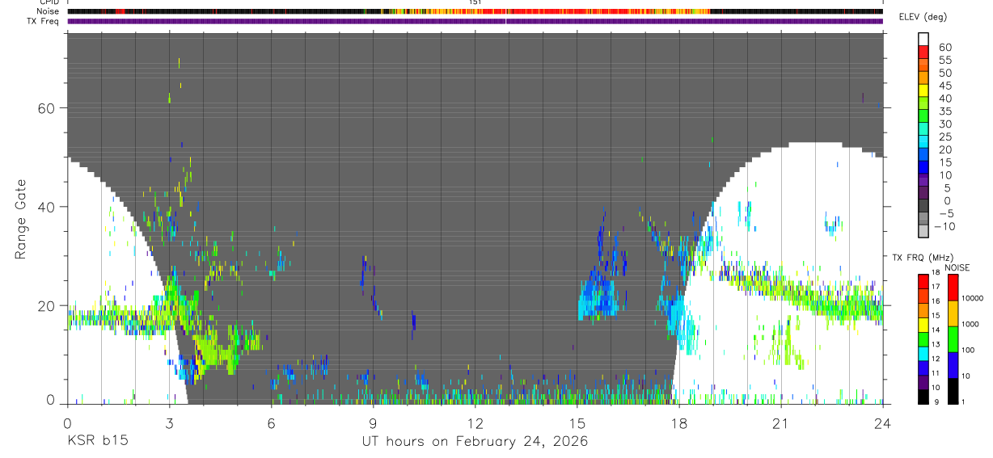Pick the blue segment of the NOISE bar
This screenshot has height=458, width=993.
click(x=954, y=365)
